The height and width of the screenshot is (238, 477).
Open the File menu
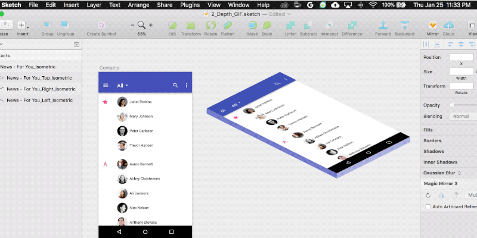tap(33, 5)
